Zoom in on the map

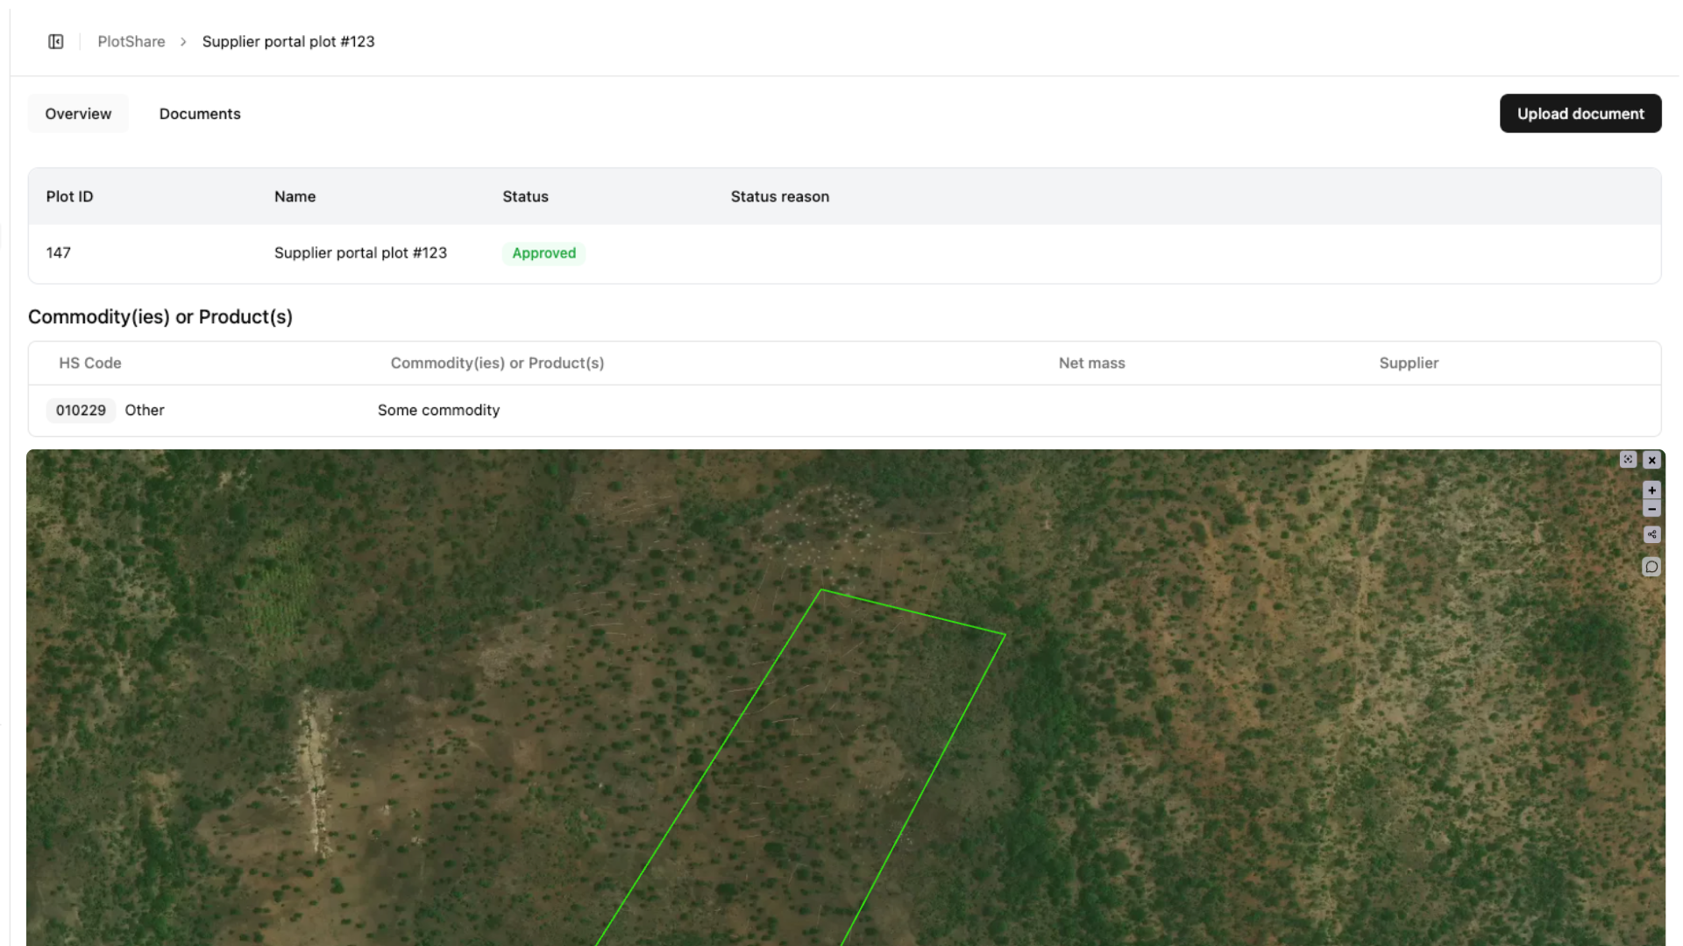[1652, 491]
